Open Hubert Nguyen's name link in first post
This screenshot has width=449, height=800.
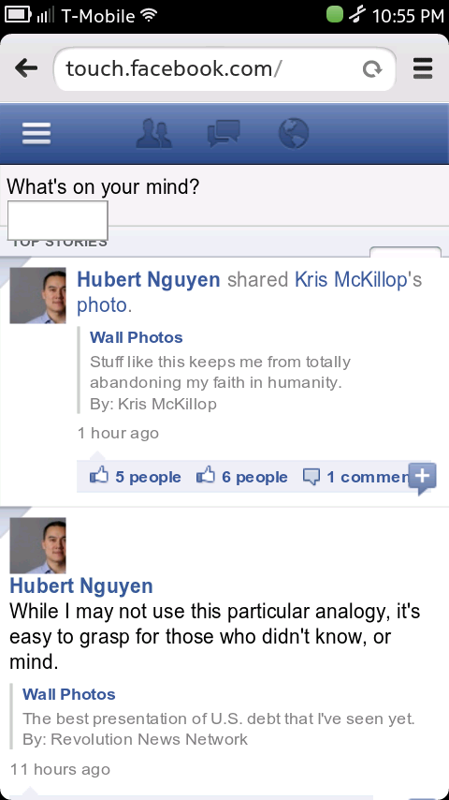coord(149,279)
